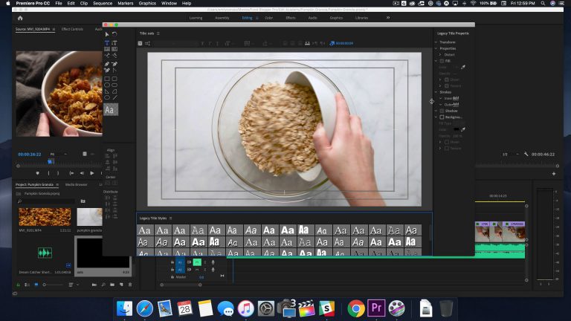The width and height of the screenshot is (571, 321).
Task: Switch to the Effects workspace tab
Action: pos(291,18)
